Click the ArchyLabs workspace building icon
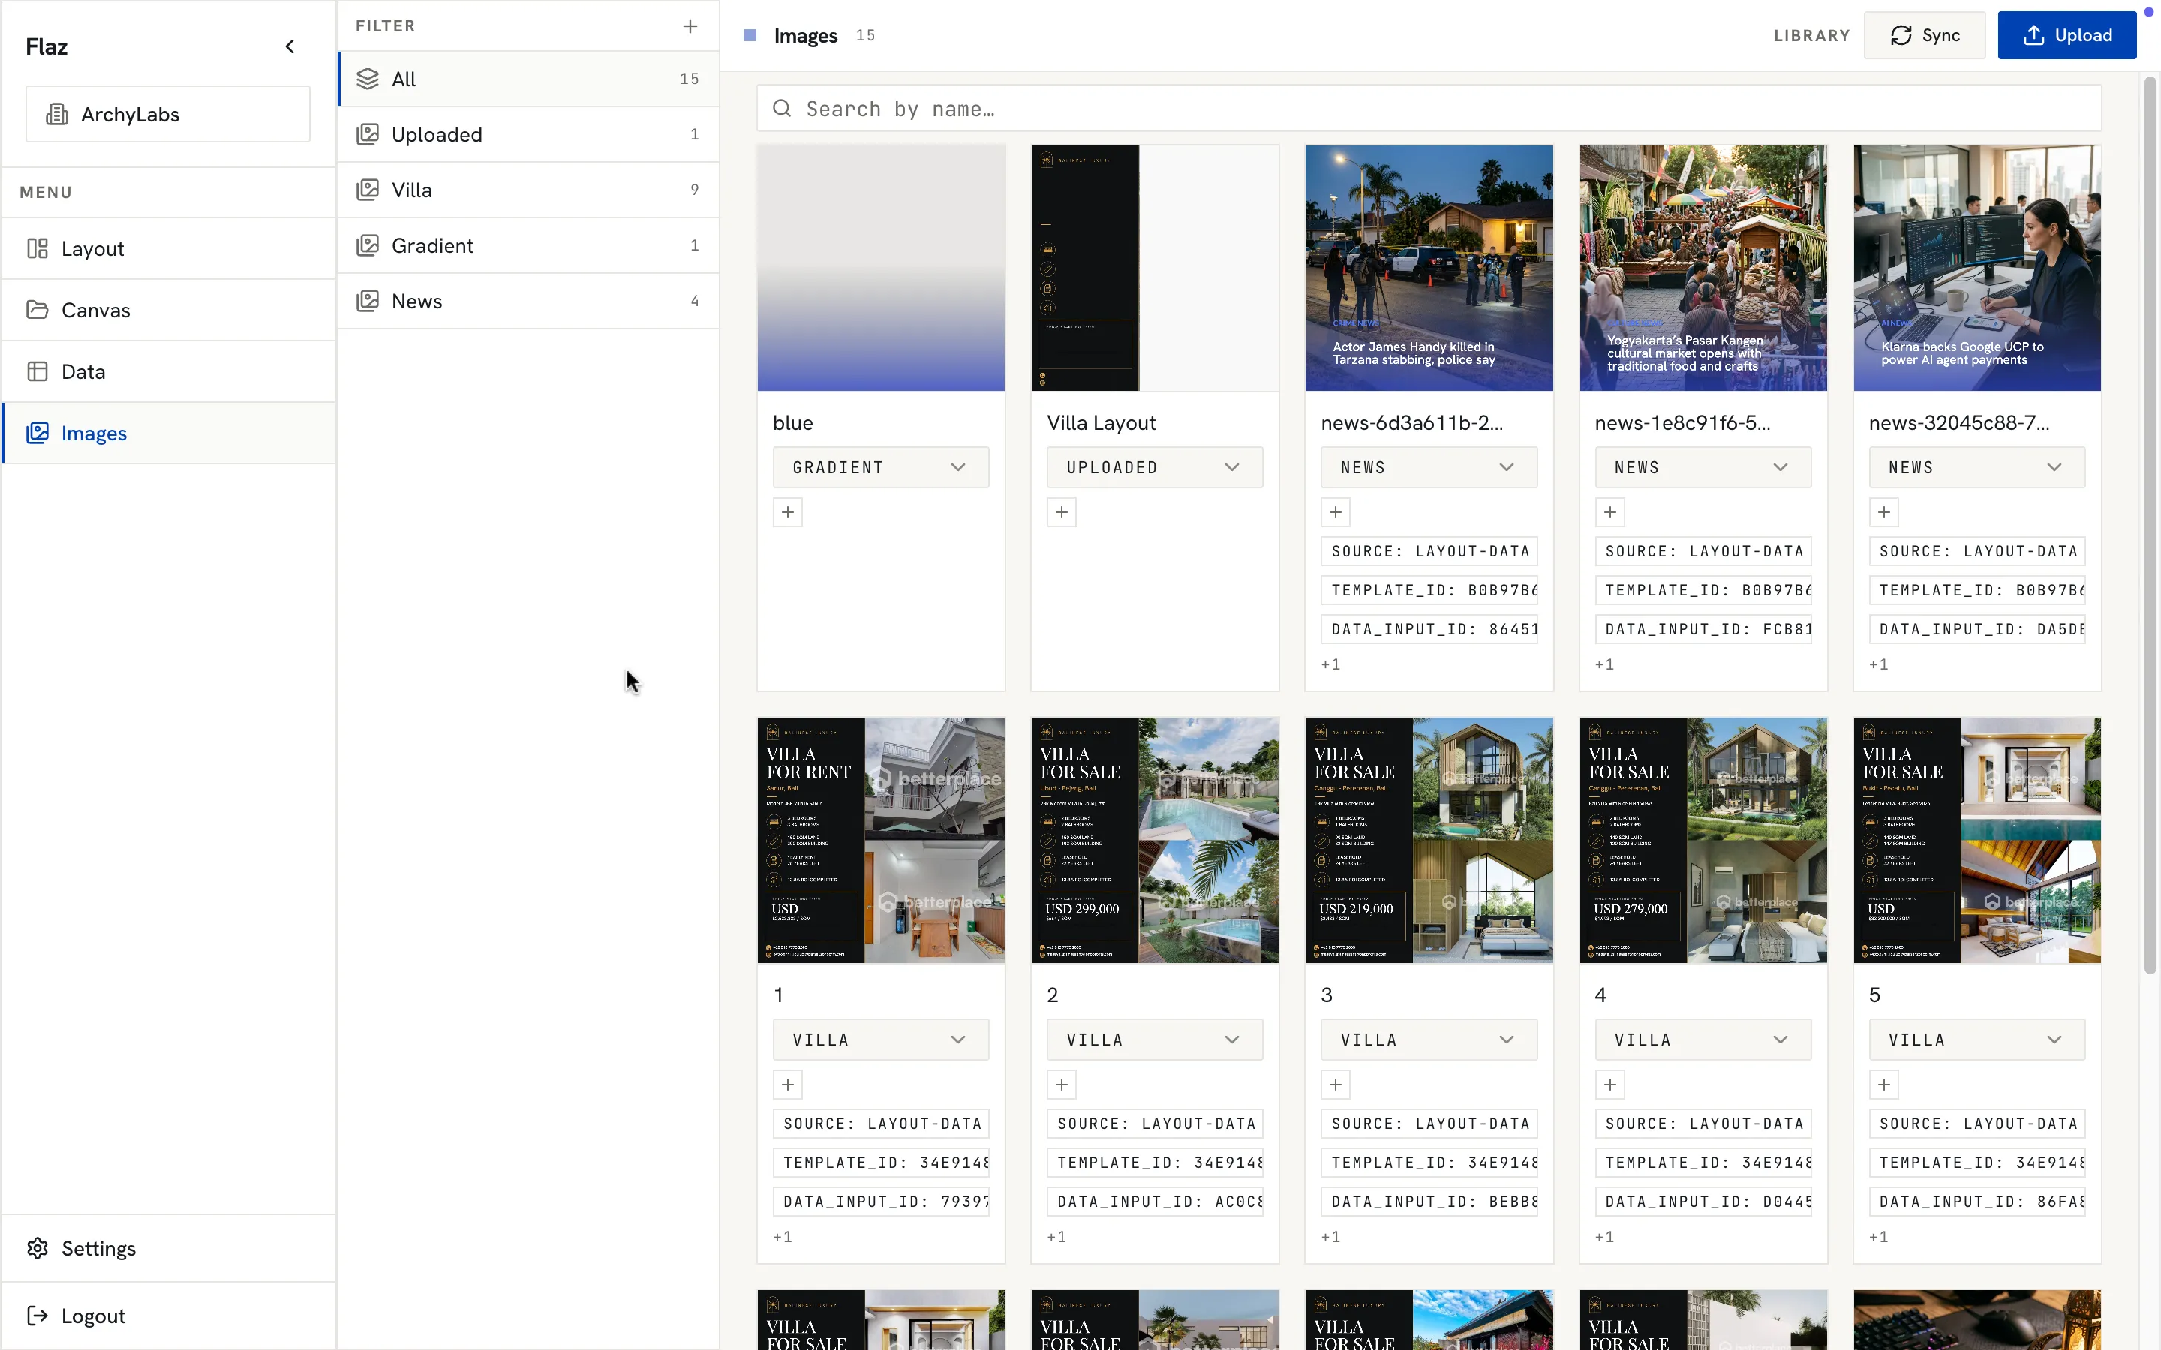 tap(57, 114)
